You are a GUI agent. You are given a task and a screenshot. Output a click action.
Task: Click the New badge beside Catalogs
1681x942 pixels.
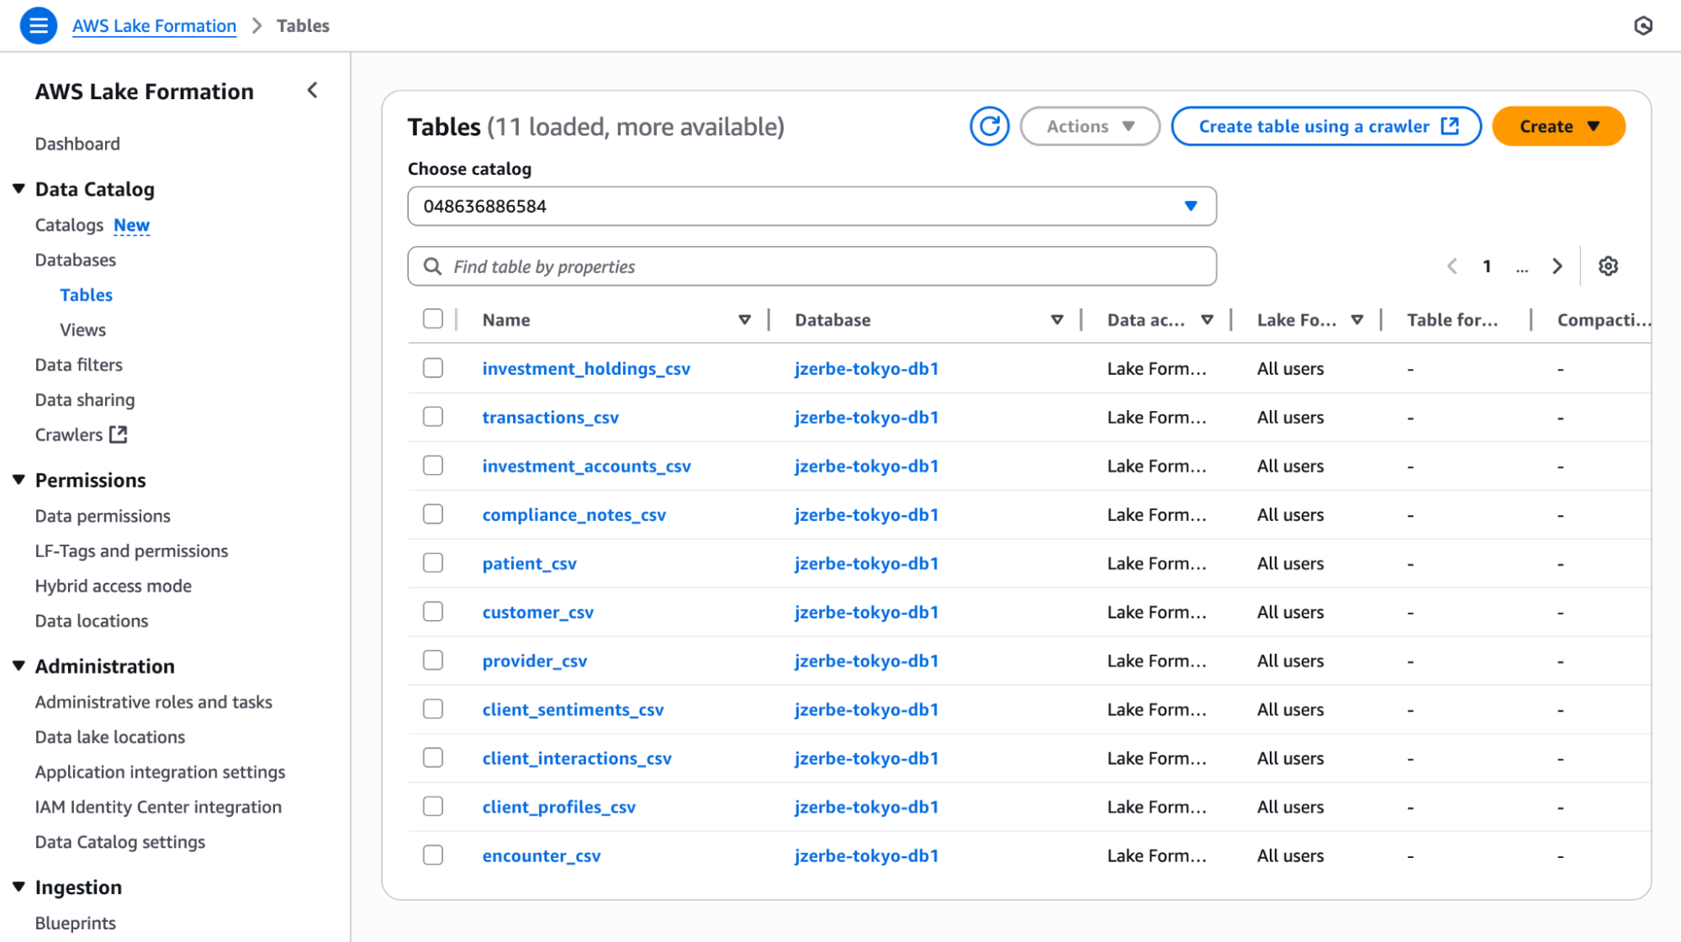click(x=131, y=225)
